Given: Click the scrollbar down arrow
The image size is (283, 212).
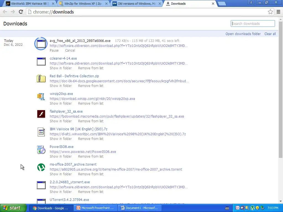Looking at the screenshot, I should click(281, 201).
